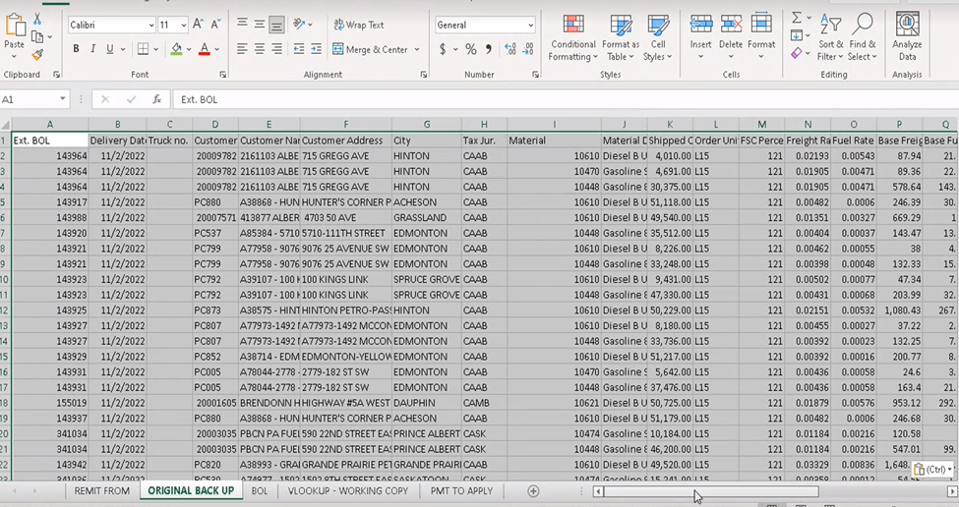Toggle Wrap Text
This screenshot has height=507, width=959.
359,25
